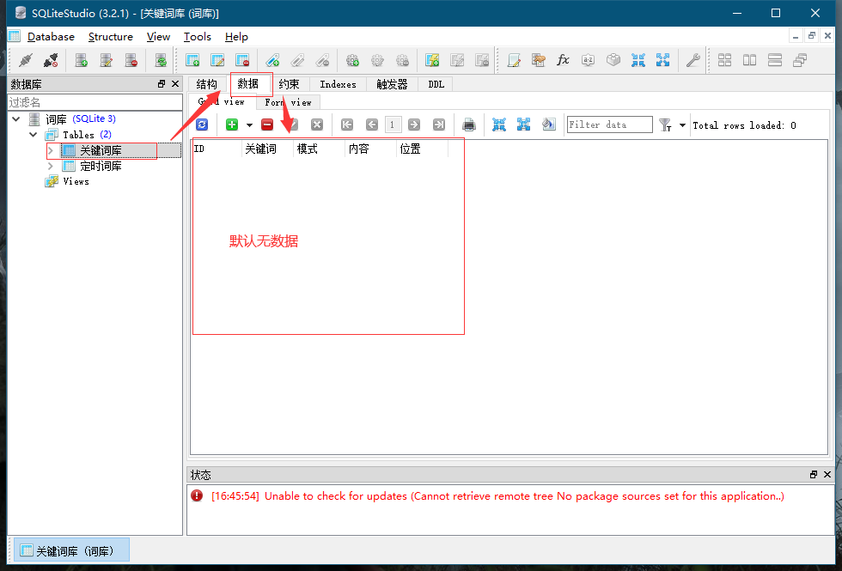Viewport: 842px width, 571px height.
Task: Click the print/export data icon
Action: click(x=469, y=125)
